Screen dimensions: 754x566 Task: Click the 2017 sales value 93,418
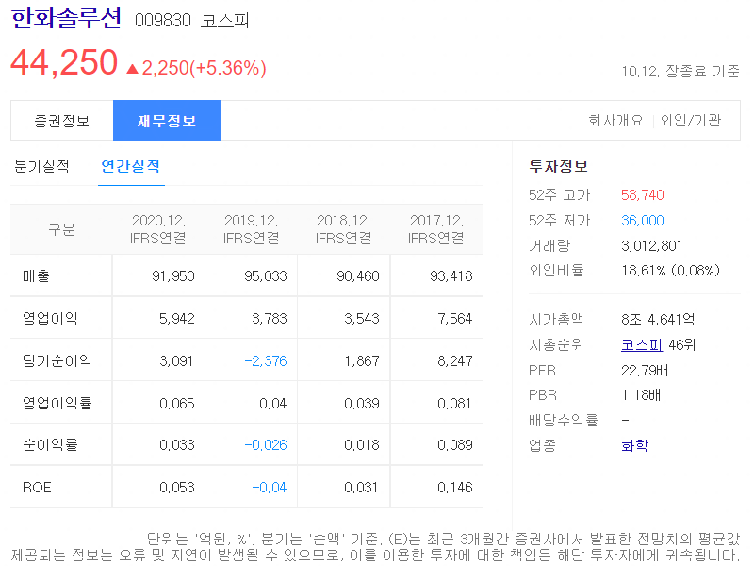[451, 275]
